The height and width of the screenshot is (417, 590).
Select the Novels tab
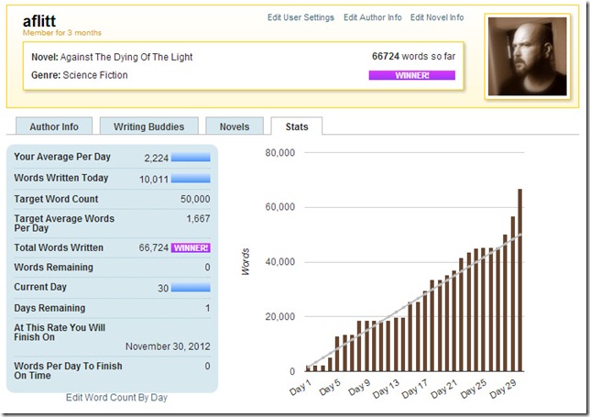click(x=235, y=126)
